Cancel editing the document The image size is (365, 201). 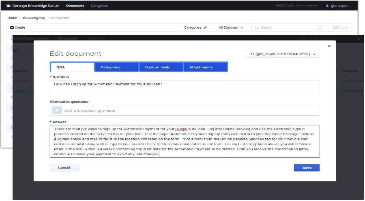click(x=64, y=167)
